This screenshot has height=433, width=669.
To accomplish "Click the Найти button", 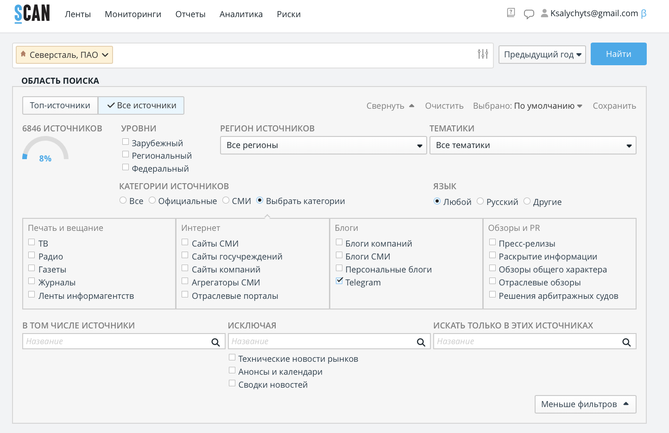I will pos(619,54).
